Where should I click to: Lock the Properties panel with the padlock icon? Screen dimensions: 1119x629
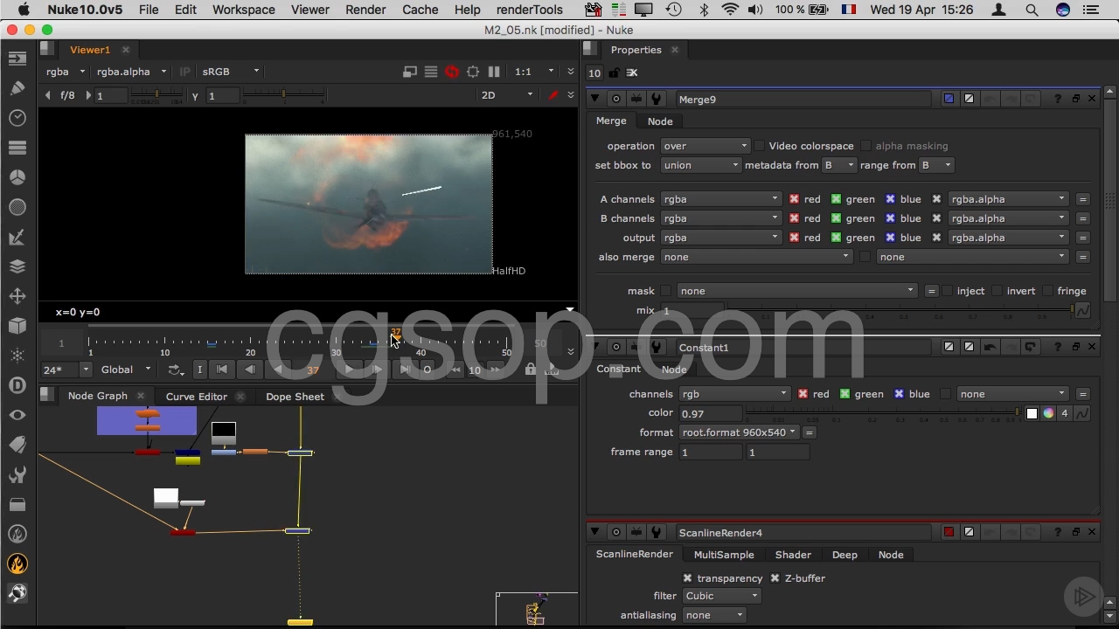pos(614,73)
